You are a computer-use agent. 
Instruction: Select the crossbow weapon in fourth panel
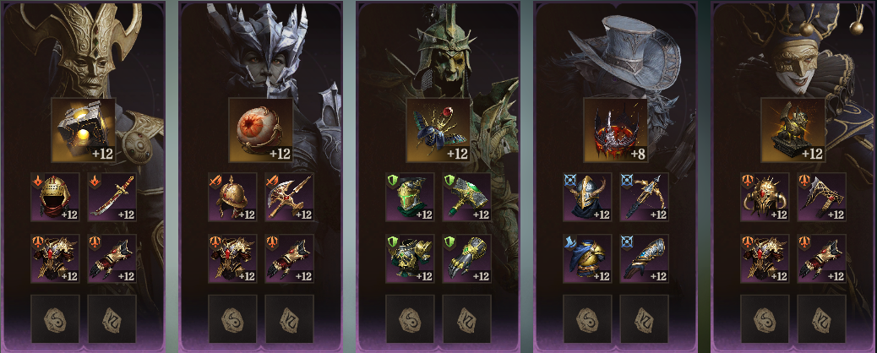pyautogui.click(x=645, y=197)
